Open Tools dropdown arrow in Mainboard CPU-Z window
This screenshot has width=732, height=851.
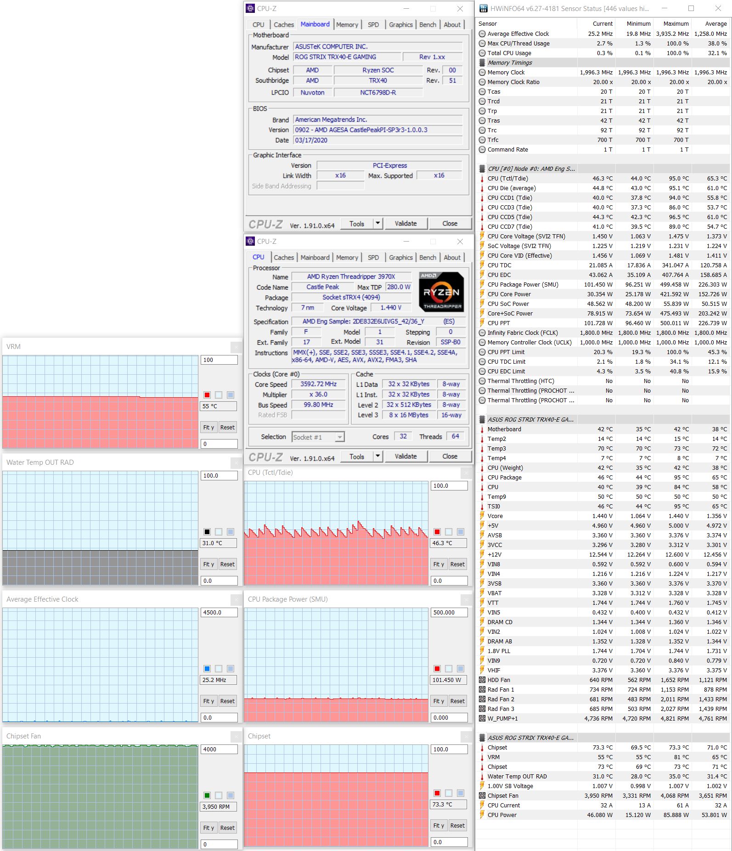coord(377,224)
